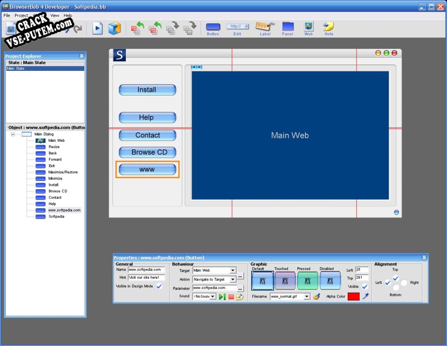
Task: Click the Install button in canvas
Action: pos(147,90)
